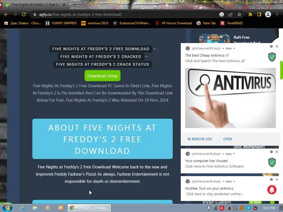Open the FUNNY SNIPPIES bookmark
283x212 pixels.
click(61, 23)
